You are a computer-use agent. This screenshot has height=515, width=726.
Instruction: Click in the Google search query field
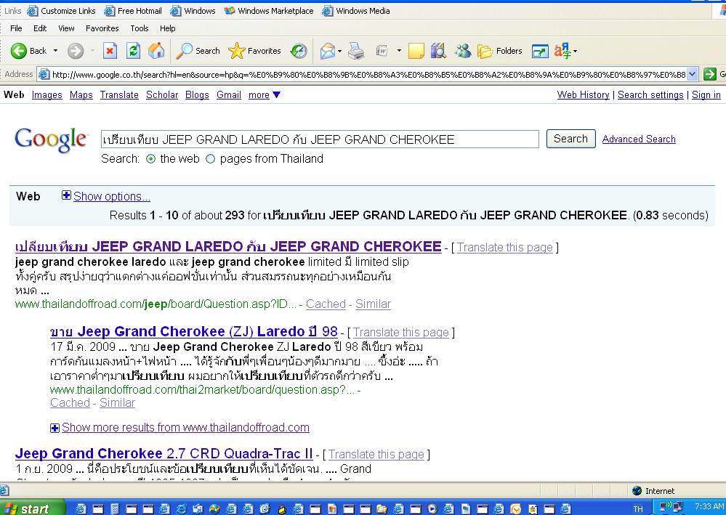click(320, 139)
